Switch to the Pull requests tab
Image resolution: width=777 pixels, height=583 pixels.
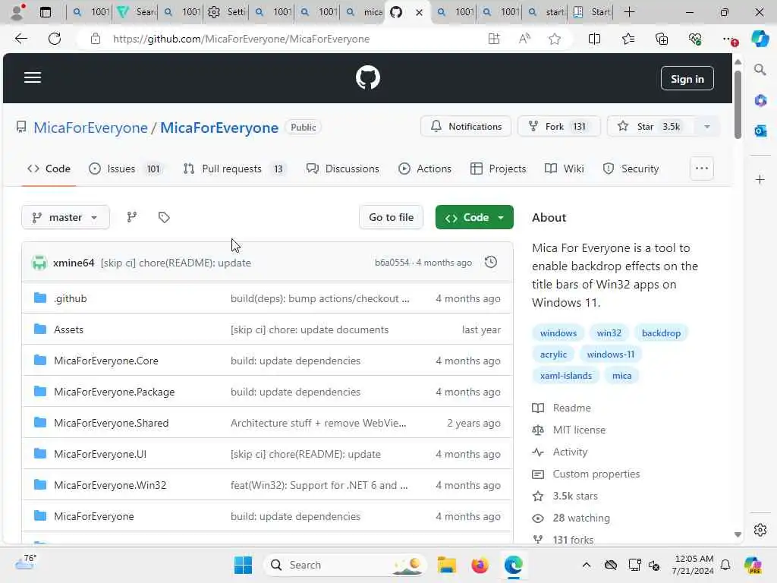click(235, 169)
